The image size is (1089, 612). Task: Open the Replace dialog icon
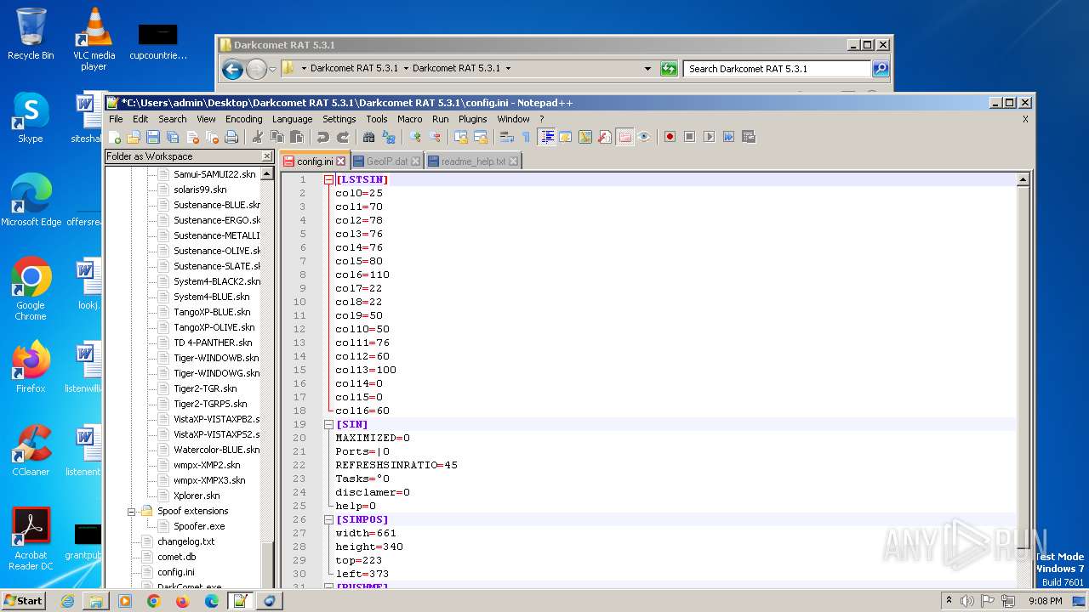tap(388, 137)
